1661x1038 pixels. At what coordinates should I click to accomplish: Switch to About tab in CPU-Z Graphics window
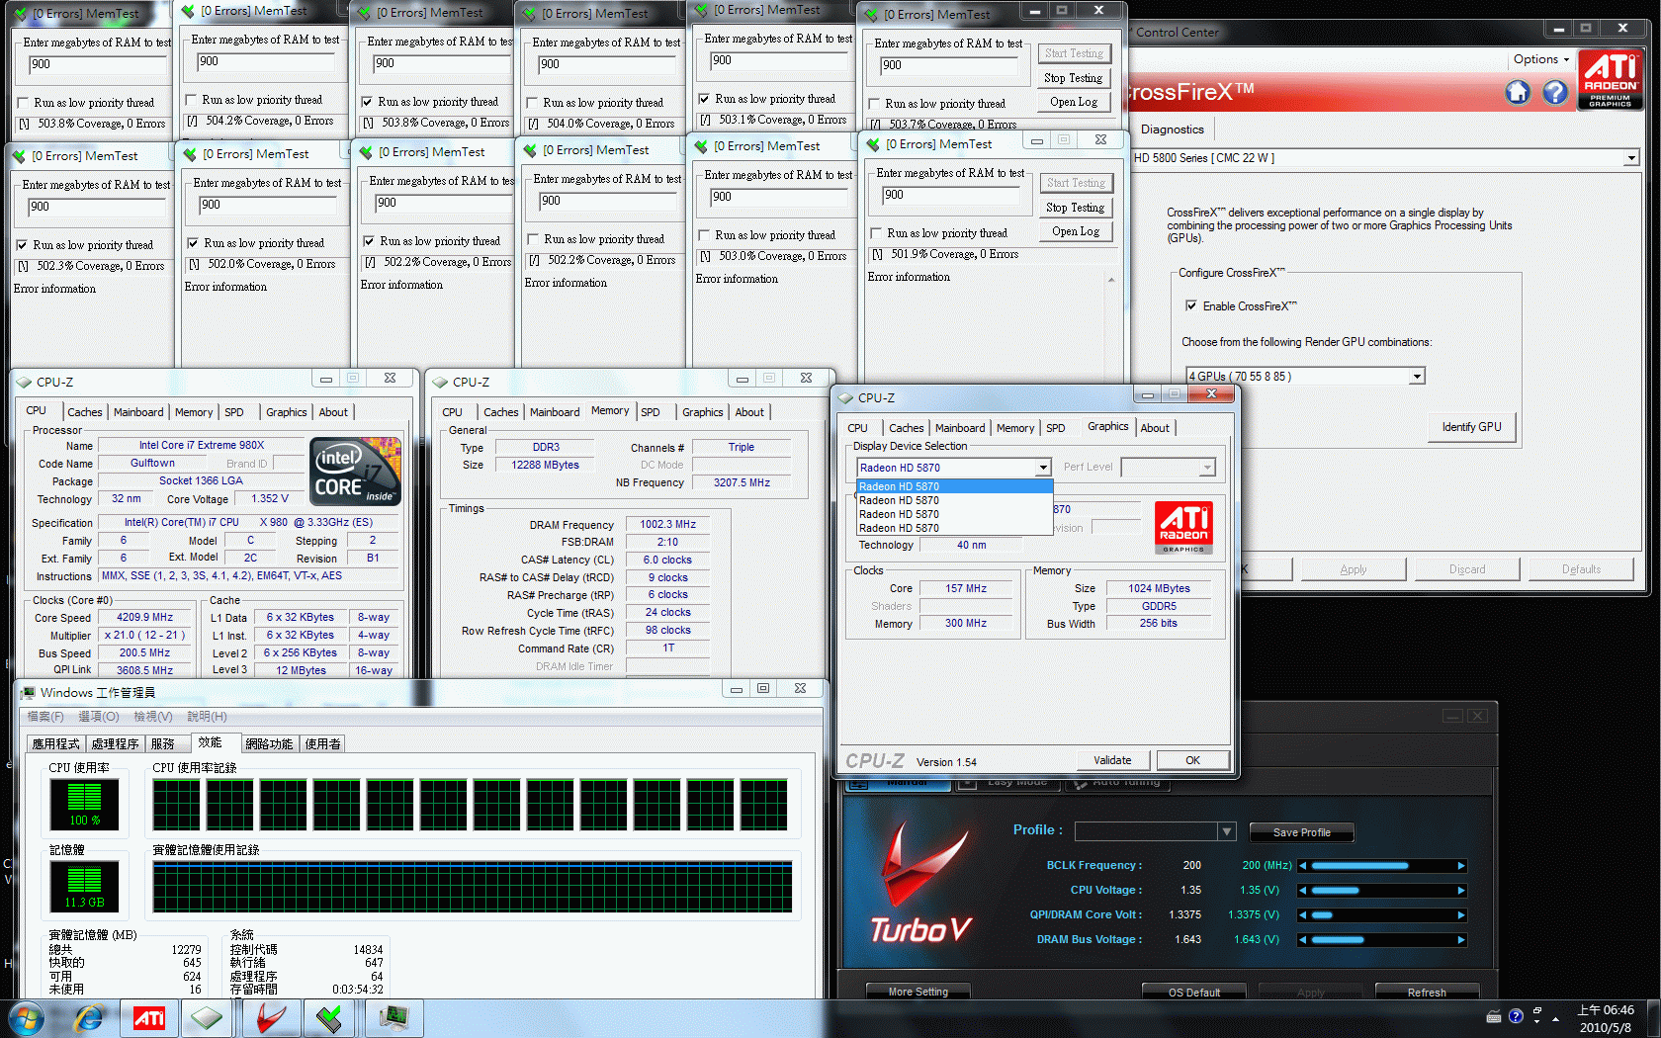pyautogui.click(x=1155, y=428)
